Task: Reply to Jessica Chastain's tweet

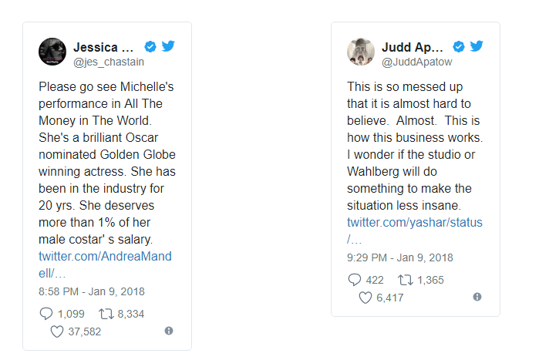Action: click(46, 314)
